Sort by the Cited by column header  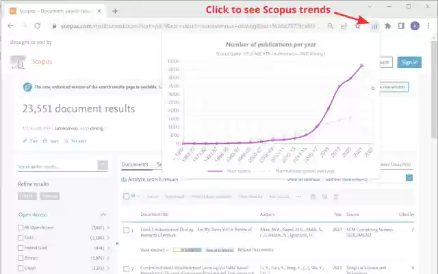[407, 214]
